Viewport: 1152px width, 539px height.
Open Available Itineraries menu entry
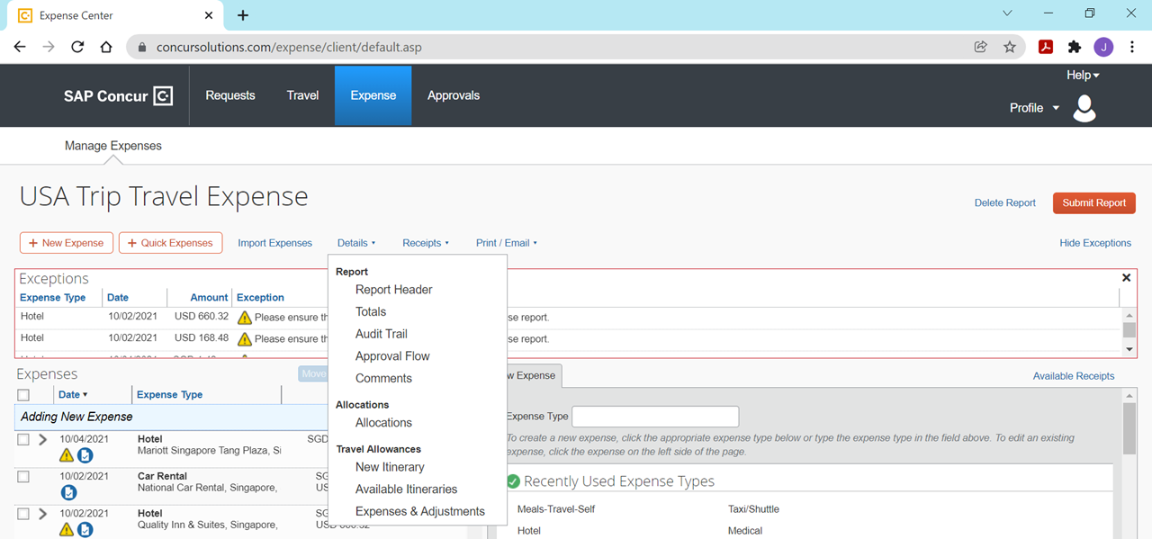coord(406,490)
